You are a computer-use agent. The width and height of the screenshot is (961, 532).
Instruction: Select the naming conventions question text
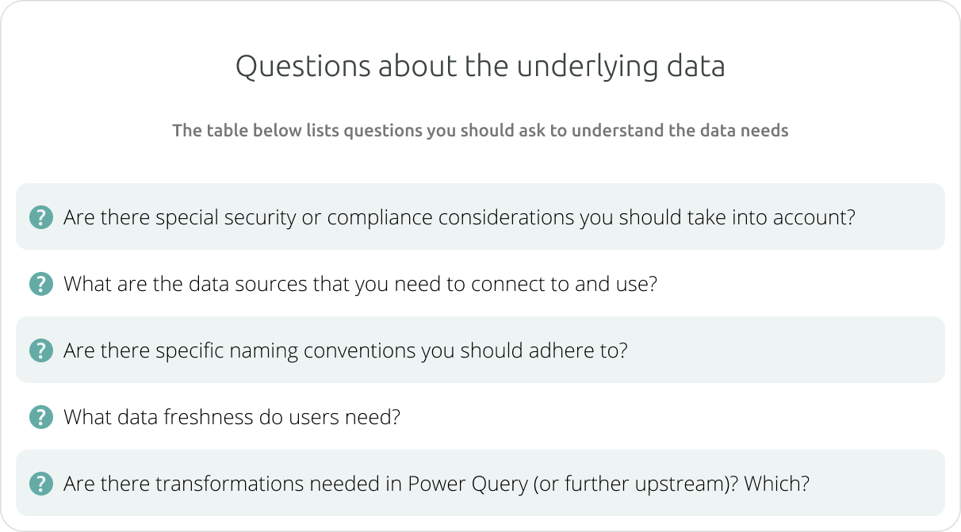[345, 350]
